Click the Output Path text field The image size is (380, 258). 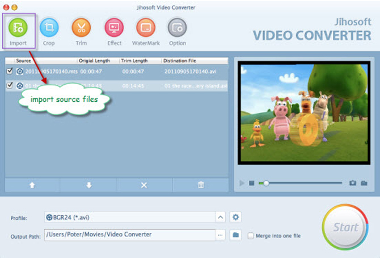pos(128,234)
